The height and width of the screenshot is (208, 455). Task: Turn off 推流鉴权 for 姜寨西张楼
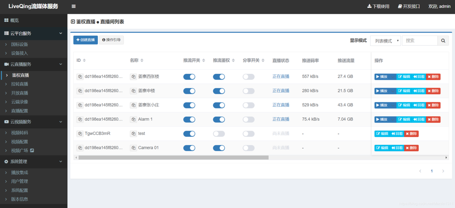pyautogui.click(x=219, y=77)
